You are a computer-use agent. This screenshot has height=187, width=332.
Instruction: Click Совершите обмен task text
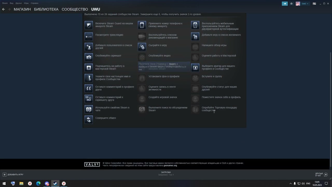(x=106, y=118)
